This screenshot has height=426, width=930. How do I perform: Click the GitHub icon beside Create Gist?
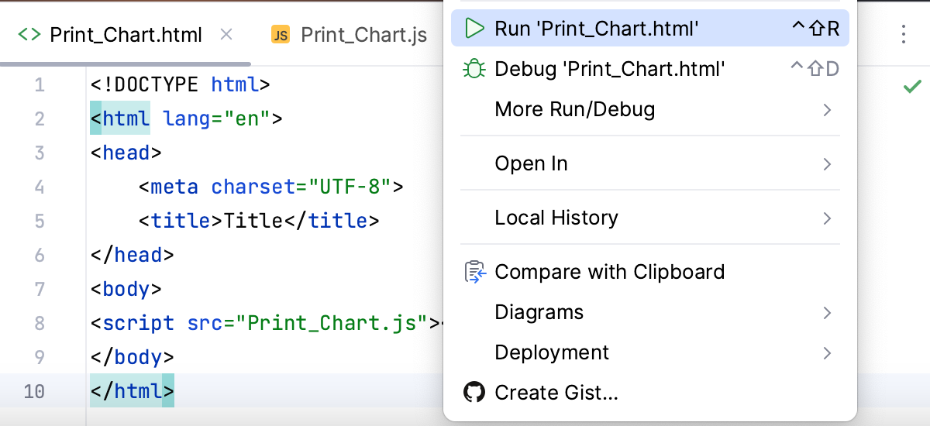coord(474,393)
